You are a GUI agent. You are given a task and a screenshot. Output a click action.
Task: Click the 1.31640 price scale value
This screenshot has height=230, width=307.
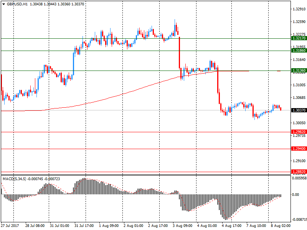tap(299, 60)
